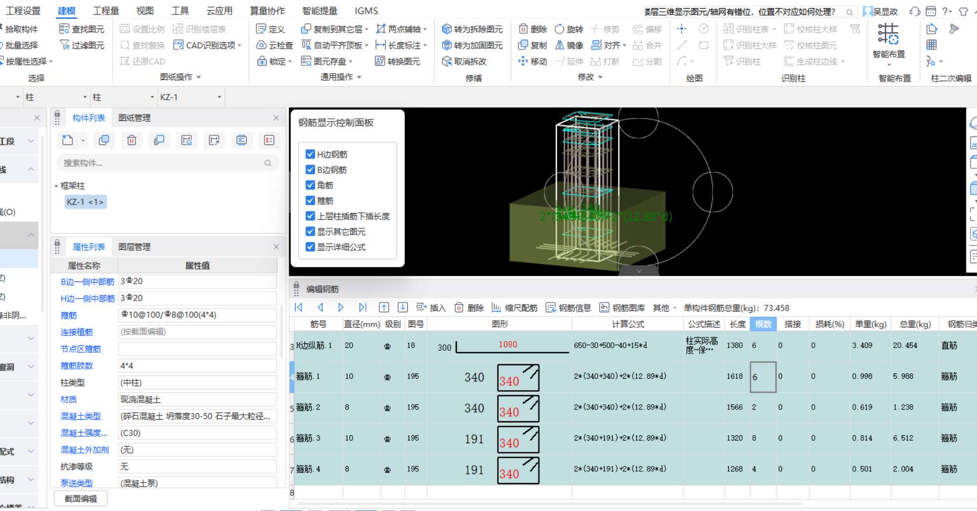
Task: Open the 工程设置 ribbon tab
Action: point(23,11)
